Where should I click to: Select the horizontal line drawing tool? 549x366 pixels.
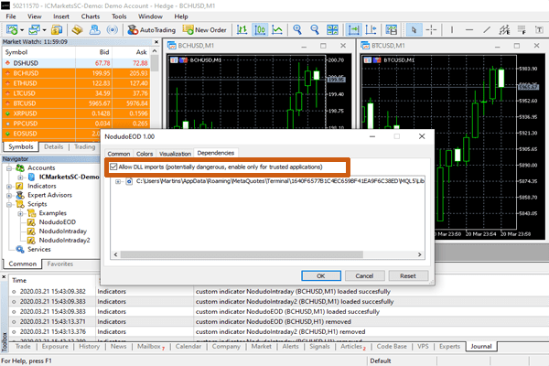click(x=469, y=30)
